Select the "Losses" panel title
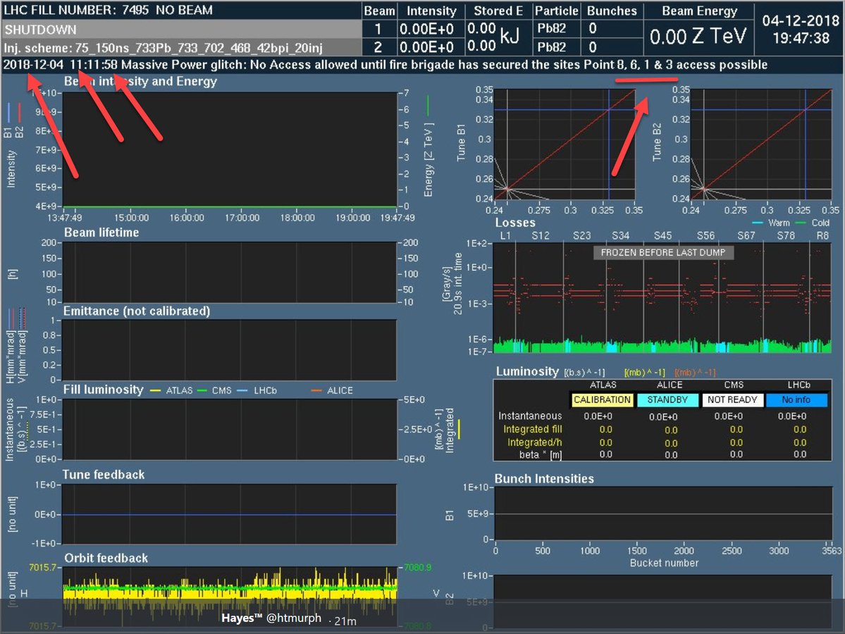845x634 pixels. pyautogui.click(x=515, y=223)
